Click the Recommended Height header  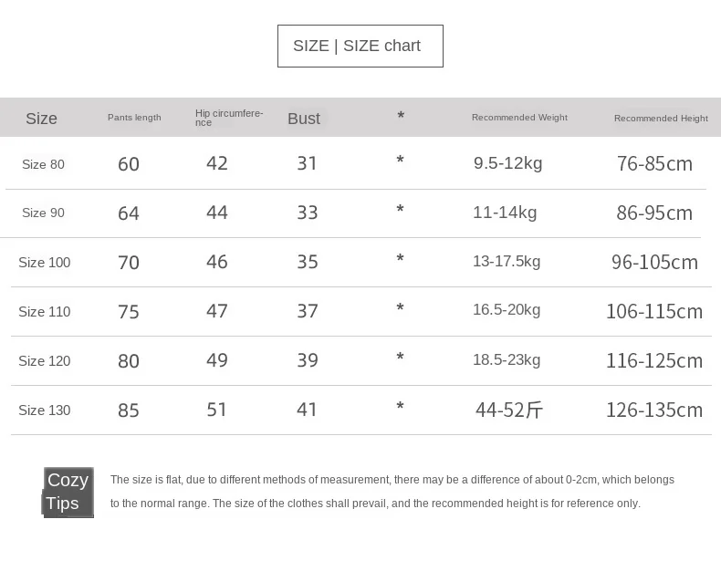[661, 119]
